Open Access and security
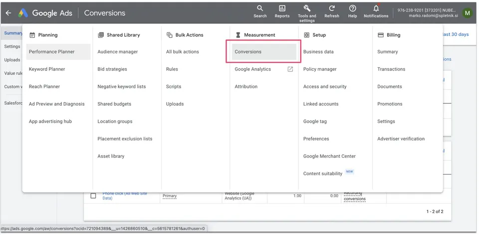 point(325,87)
